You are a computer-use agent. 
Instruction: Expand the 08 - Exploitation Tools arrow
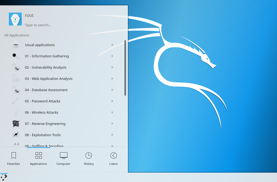(x=112, y=135)
